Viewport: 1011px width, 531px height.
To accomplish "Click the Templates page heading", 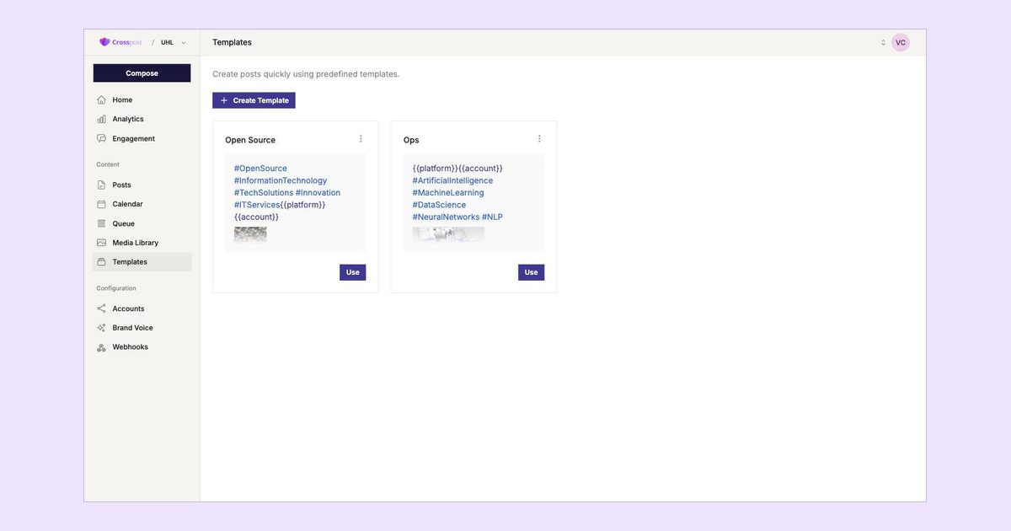I will [232, 42].
